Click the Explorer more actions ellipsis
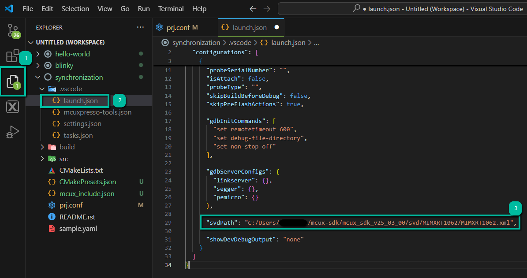This screenshot has height=278, width=527. point(140,27)
